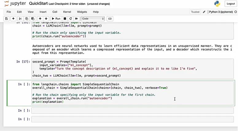Paste cells below using toolbar icon

(x=33, y=19)
